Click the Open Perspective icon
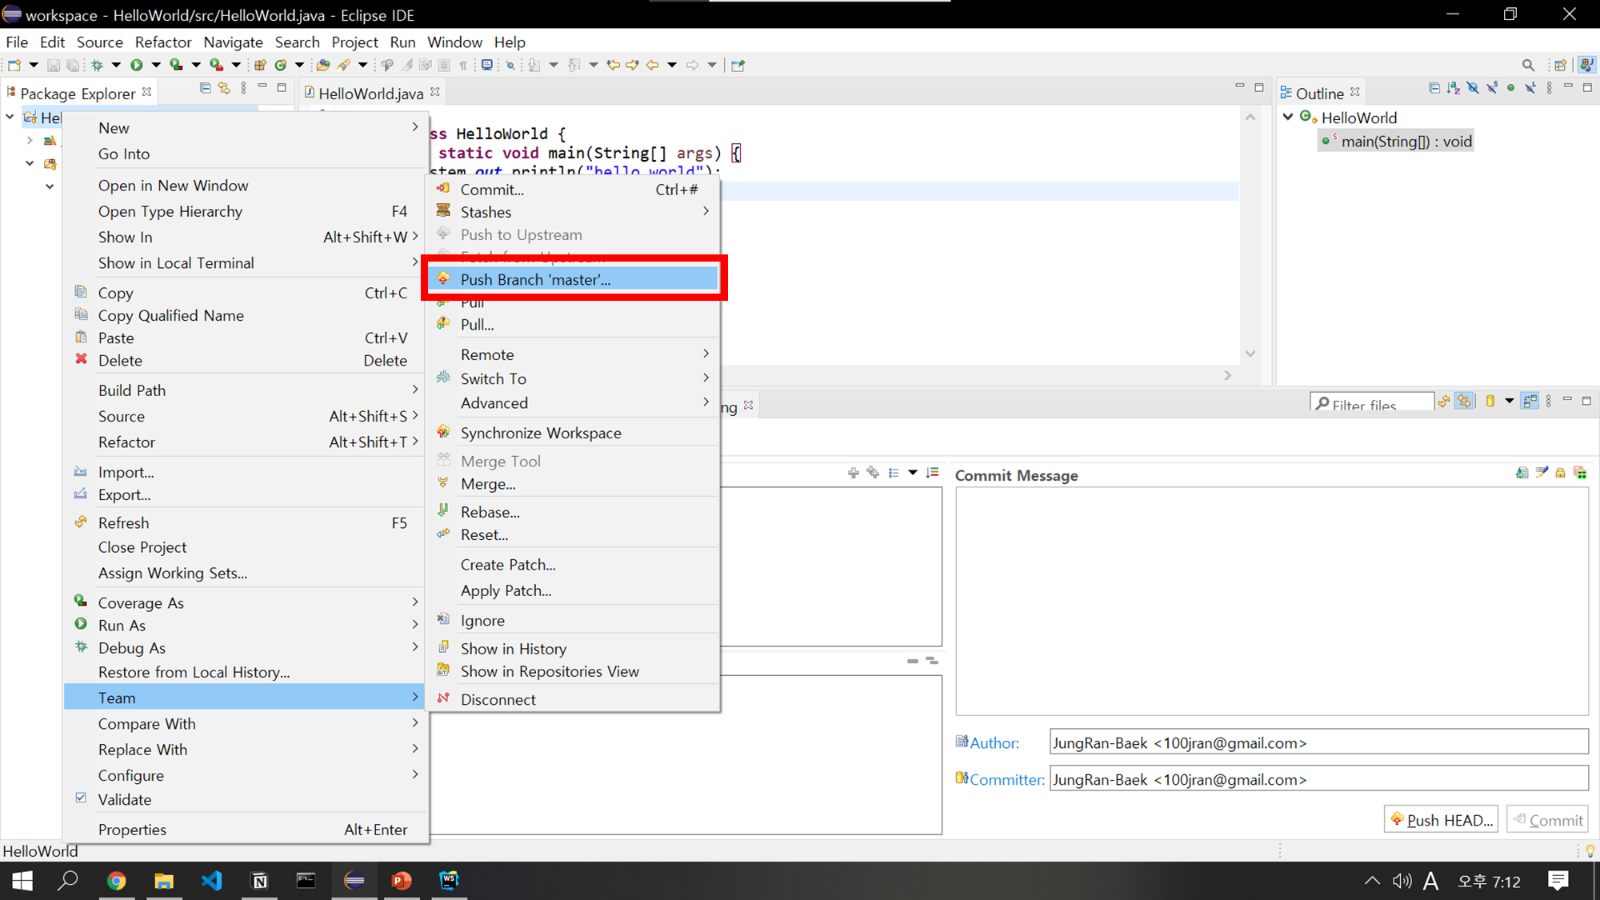Image resolution: width=1600 pixels, height=900 pixels. [x=1560, y=65]
